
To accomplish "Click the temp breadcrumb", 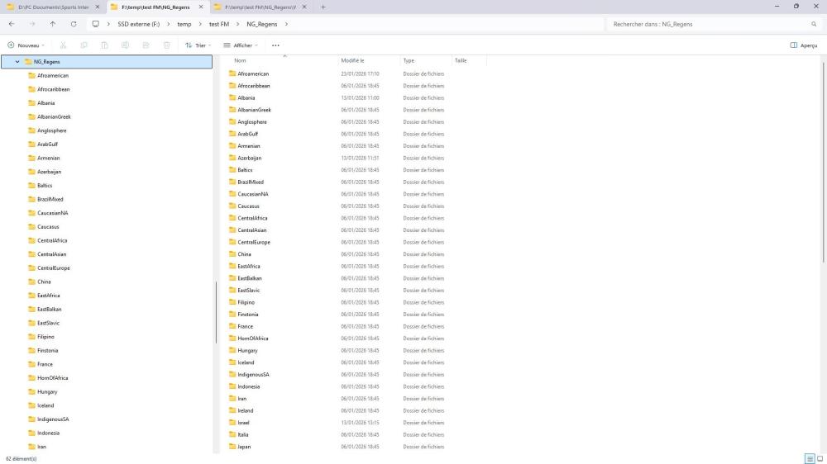I will (x=184, y=24).
